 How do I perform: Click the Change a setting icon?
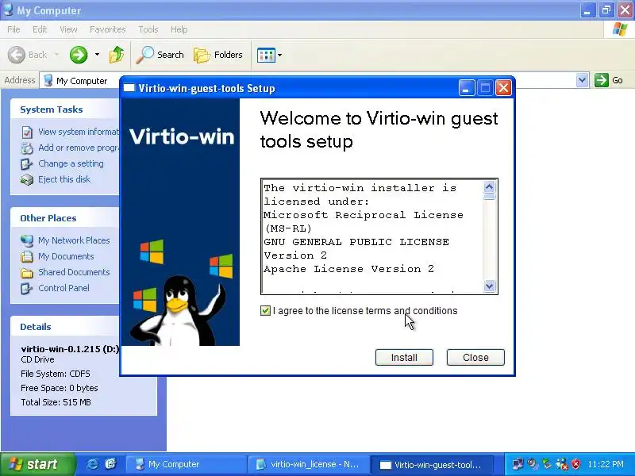pos(27,164)
